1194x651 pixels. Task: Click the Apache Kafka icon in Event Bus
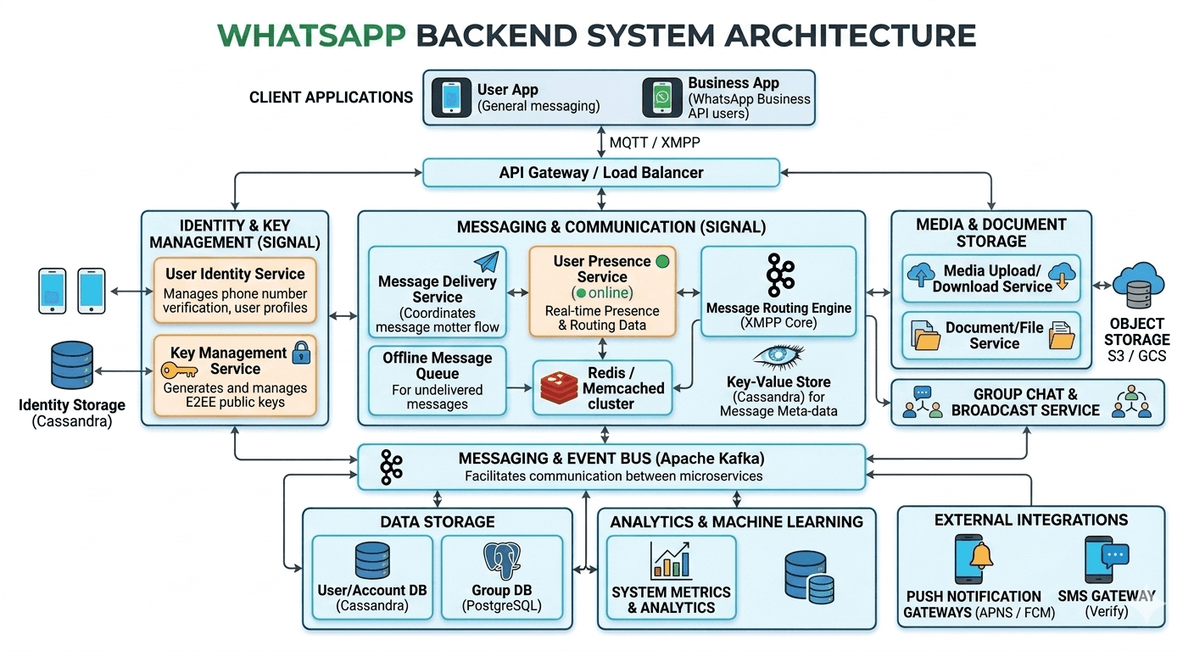coord(390,468)
